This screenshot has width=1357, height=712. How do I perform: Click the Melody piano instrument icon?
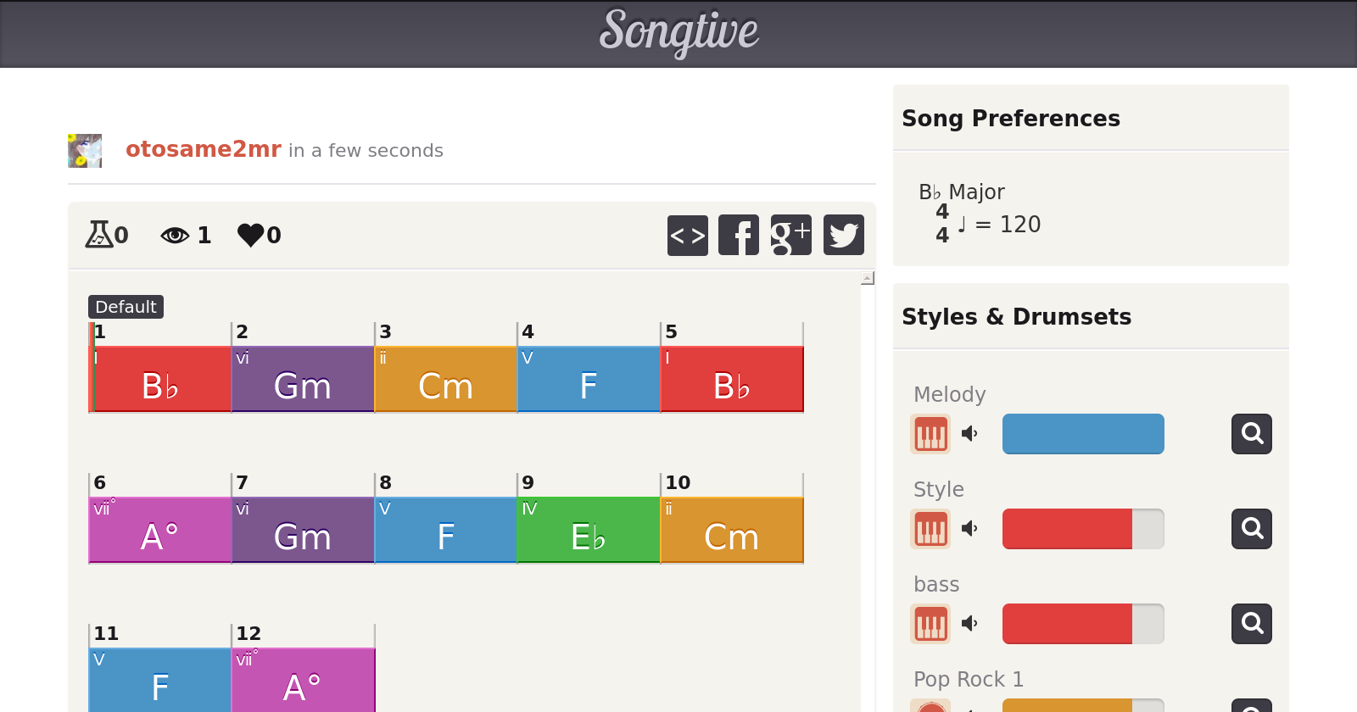930,434
